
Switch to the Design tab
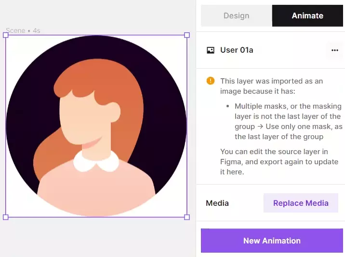[x=236, y=16]
